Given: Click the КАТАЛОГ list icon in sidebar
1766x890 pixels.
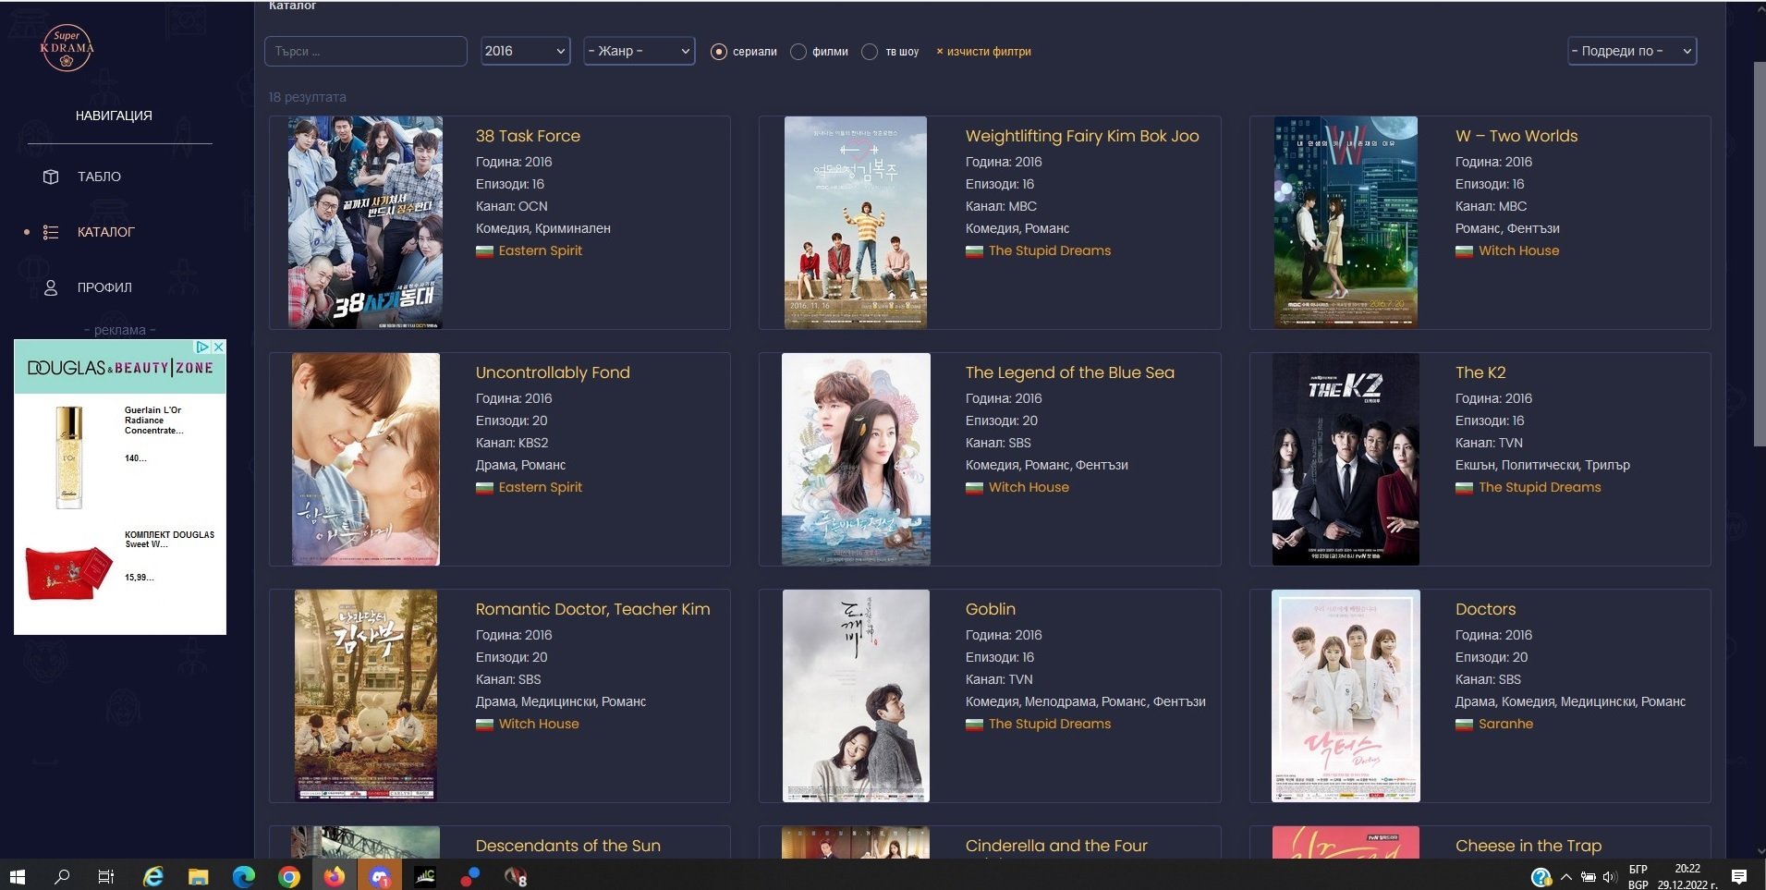Looking at the screenshot, I should click(51, 232).
